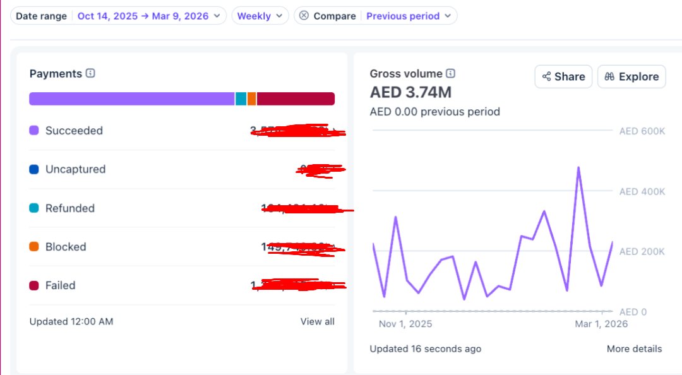Click the Nov 1, 2025 axis label
The width and height of the screenshot is (682, 375).
[x=405, y=324]
